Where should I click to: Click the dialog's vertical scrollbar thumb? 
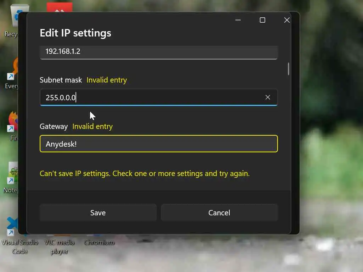pyautogui.click(x=289, y=69)
